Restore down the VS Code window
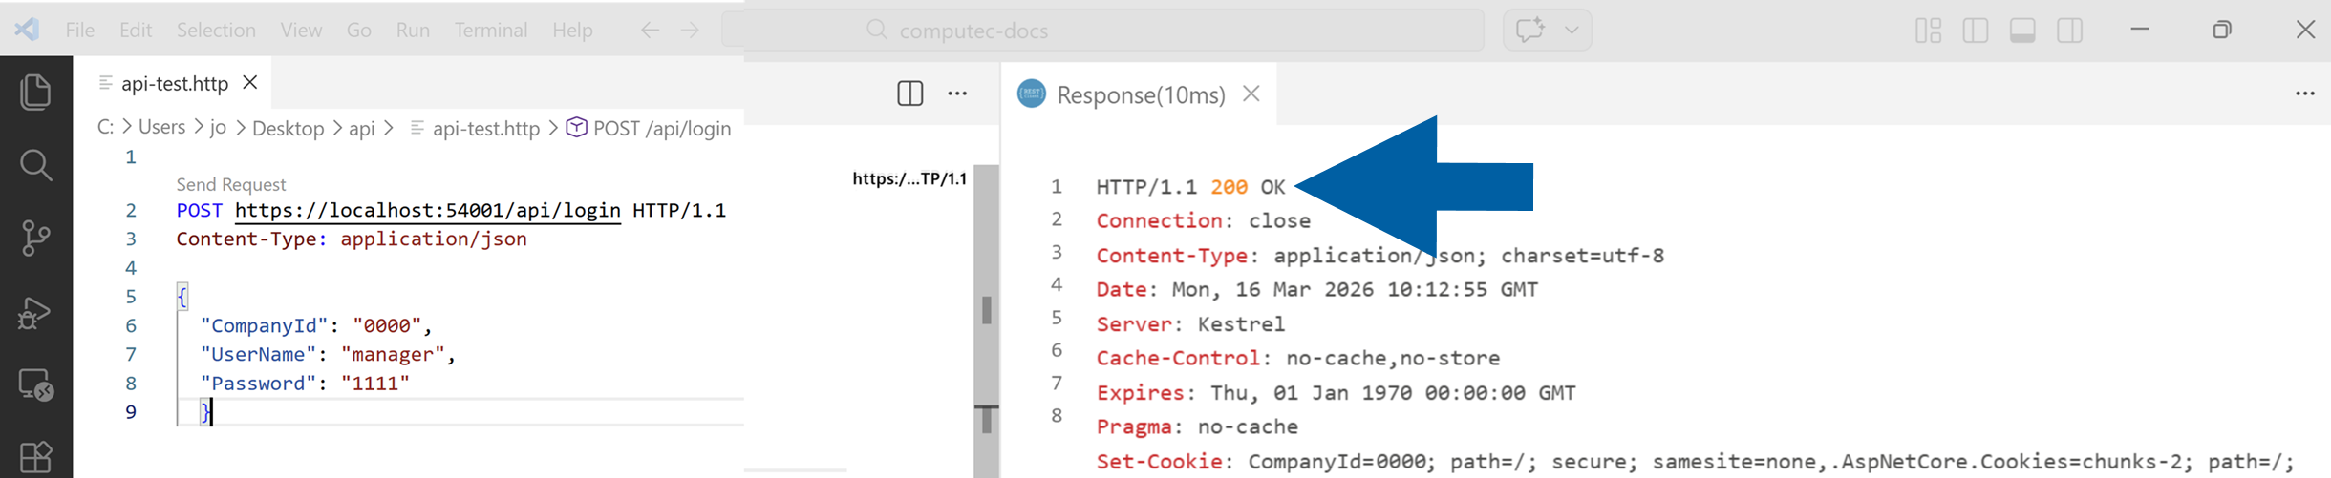Viewport: 2331px width, 478px height. (x=2222, y=30)
